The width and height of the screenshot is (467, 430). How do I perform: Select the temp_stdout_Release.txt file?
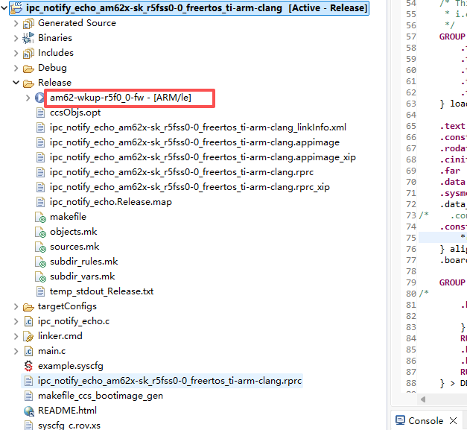tap(101, 291)
